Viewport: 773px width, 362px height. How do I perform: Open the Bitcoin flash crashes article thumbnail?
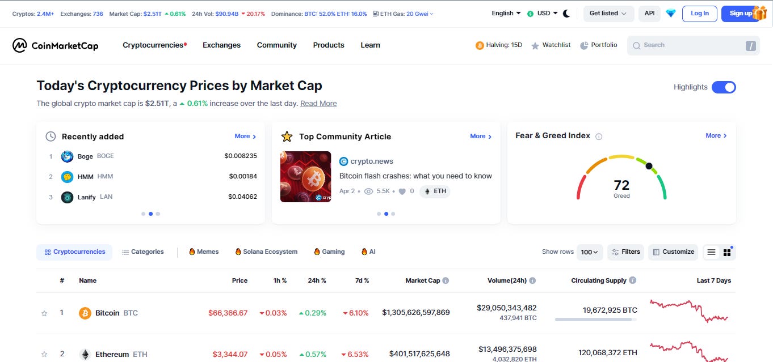(306, 177)
